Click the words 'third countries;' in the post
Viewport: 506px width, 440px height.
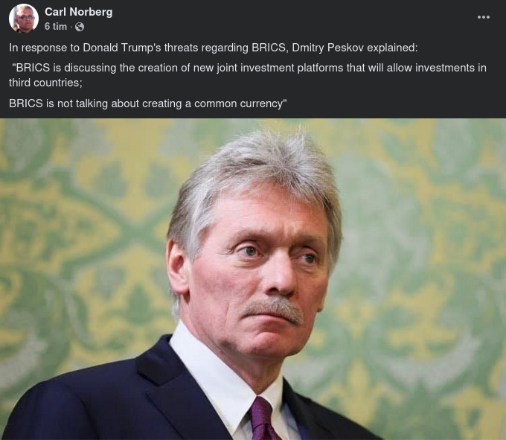point(45,83)
